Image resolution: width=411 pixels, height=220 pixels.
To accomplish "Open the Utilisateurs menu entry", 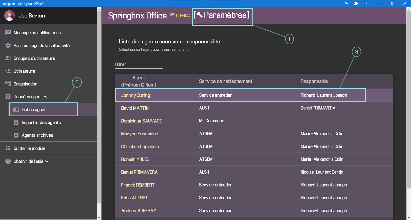I will [x=24, y=71].
